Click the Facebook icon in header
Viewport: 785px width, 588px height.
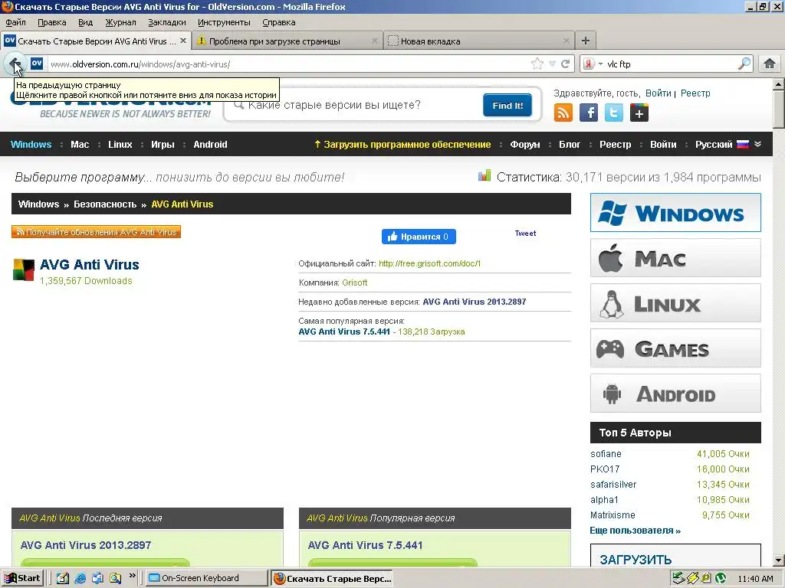(589, 113)
